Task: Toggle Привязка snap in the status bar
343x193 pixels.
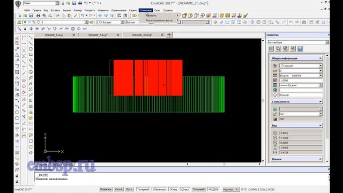Action: tap(106, 189)
